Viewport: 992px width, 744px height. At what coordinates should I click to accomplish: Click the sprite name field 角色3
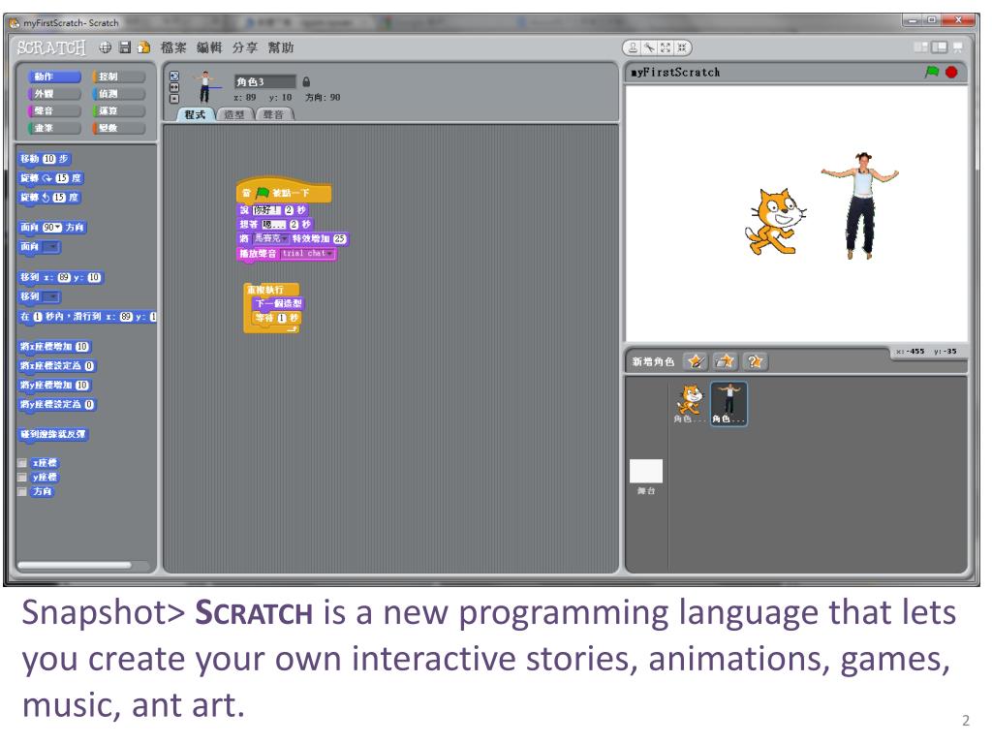(x=265, y=81)
